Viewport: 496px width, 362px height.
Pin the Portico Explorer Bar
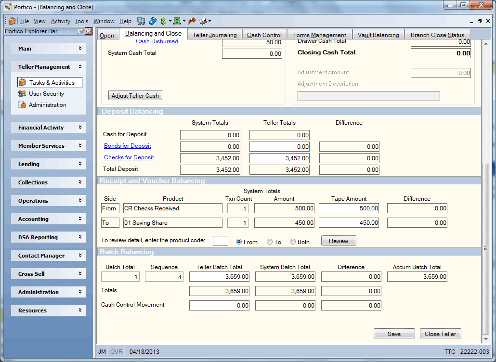coord(81,31)
